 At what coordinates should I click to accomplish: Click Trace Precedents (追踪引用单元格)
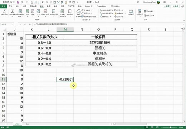coord(106,10)
